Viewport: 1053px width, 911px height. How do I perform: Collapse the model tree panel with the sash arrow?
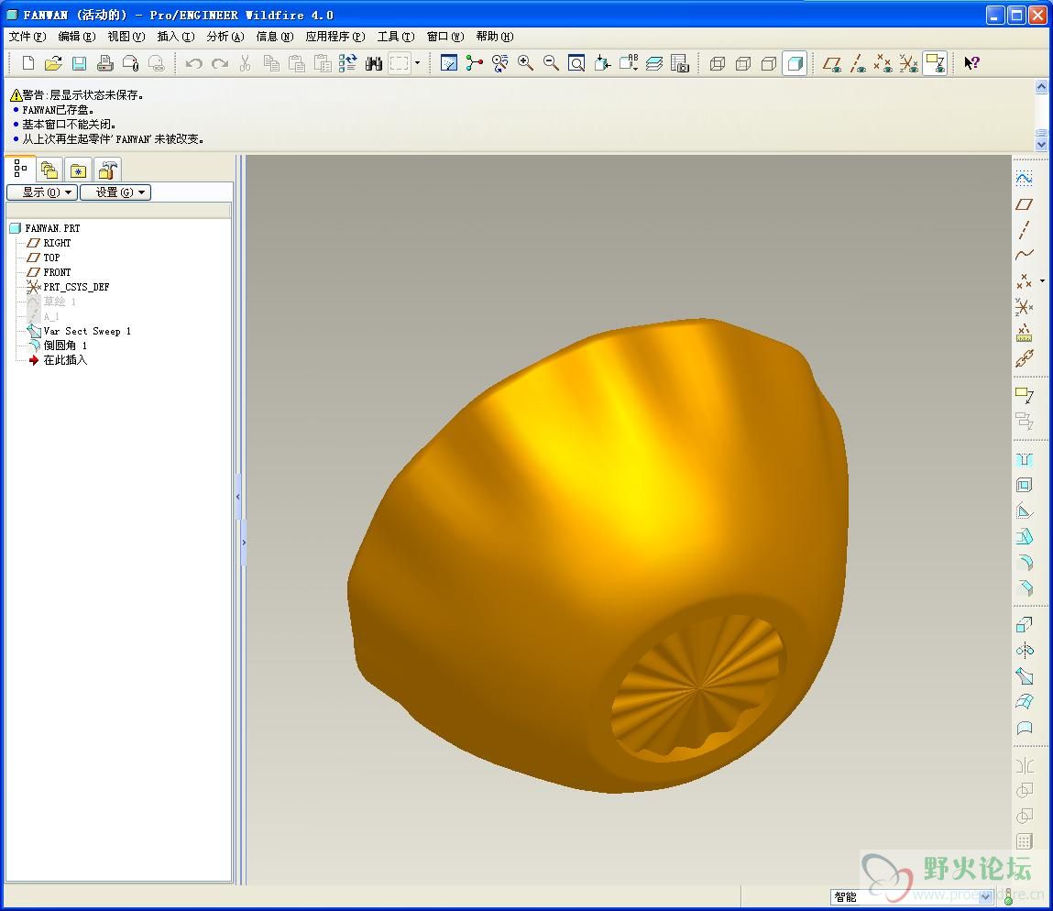tap(238, 497)
